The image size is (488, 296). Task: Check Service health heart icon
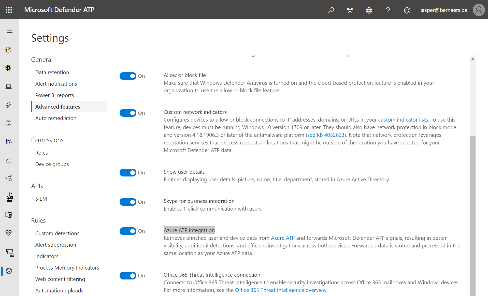tap(8, 233)
